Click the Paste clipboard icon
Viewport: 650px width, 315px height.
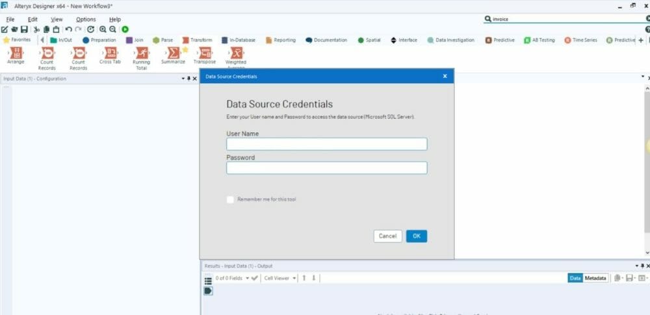[x=56, y=29]
